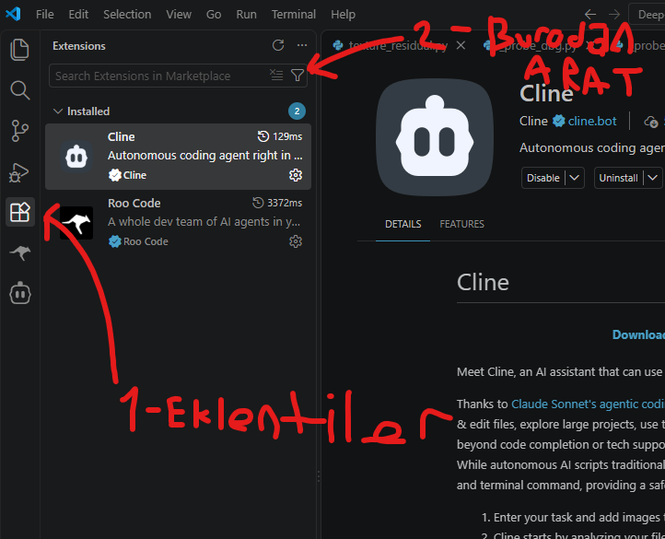Click Roo Code 3372ms activation time
665x539 pixels.
277,203
